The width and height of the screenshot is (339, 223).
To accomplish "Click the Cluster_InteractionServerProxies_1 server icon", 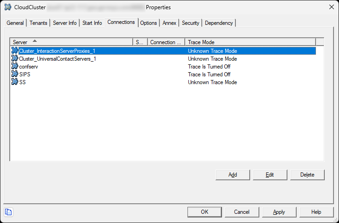I will [15, 51].
